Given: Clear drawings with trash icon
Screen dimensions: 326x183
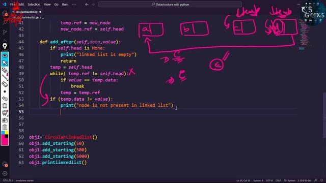Looking at the screenshot, I should pyautogui.click(x=5, y=106).
